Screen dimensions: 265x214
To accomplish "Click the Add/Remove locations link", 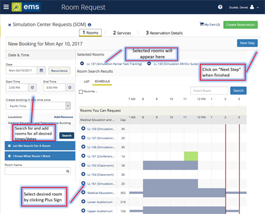I will click(64, 117).
